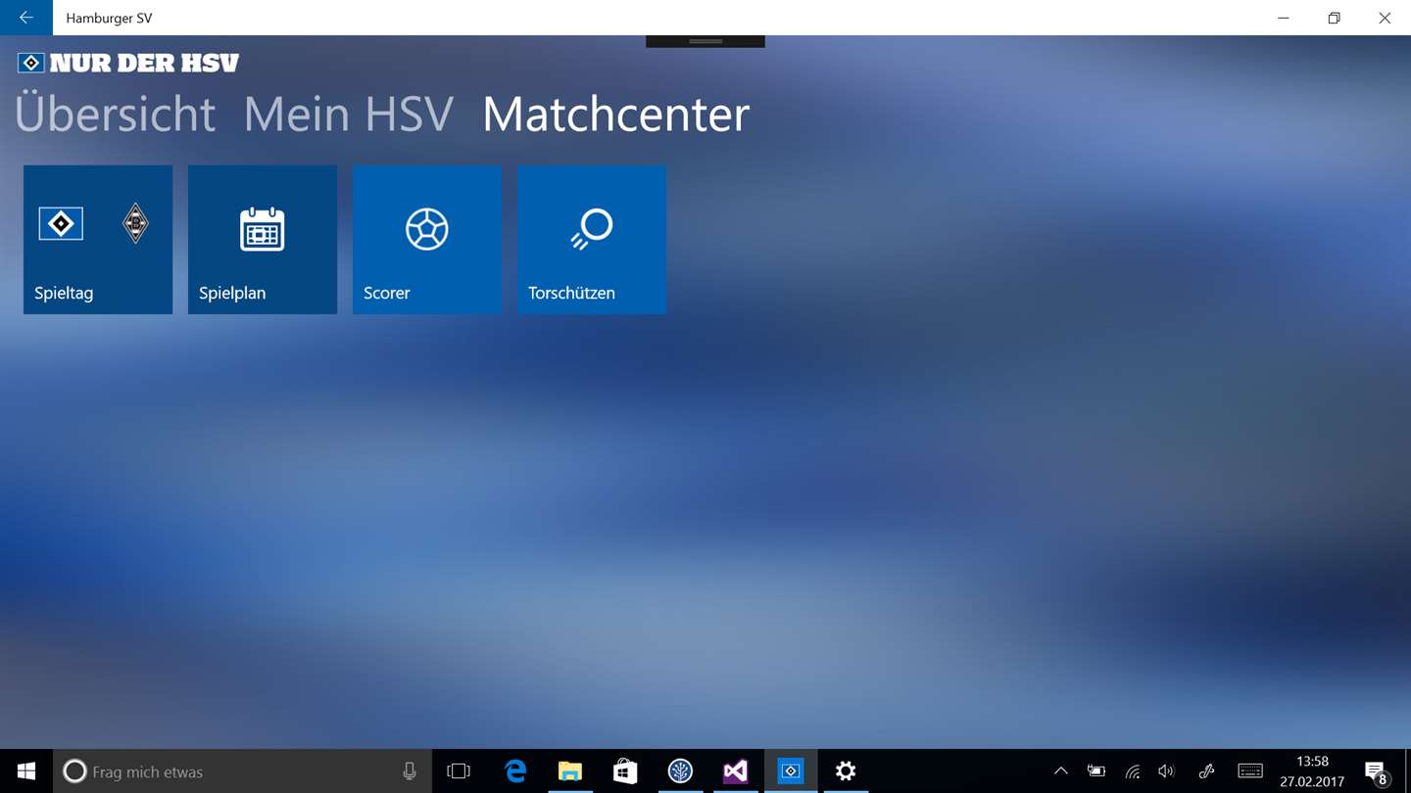Click the flying ball icon on Torschützen

[592, 229]
